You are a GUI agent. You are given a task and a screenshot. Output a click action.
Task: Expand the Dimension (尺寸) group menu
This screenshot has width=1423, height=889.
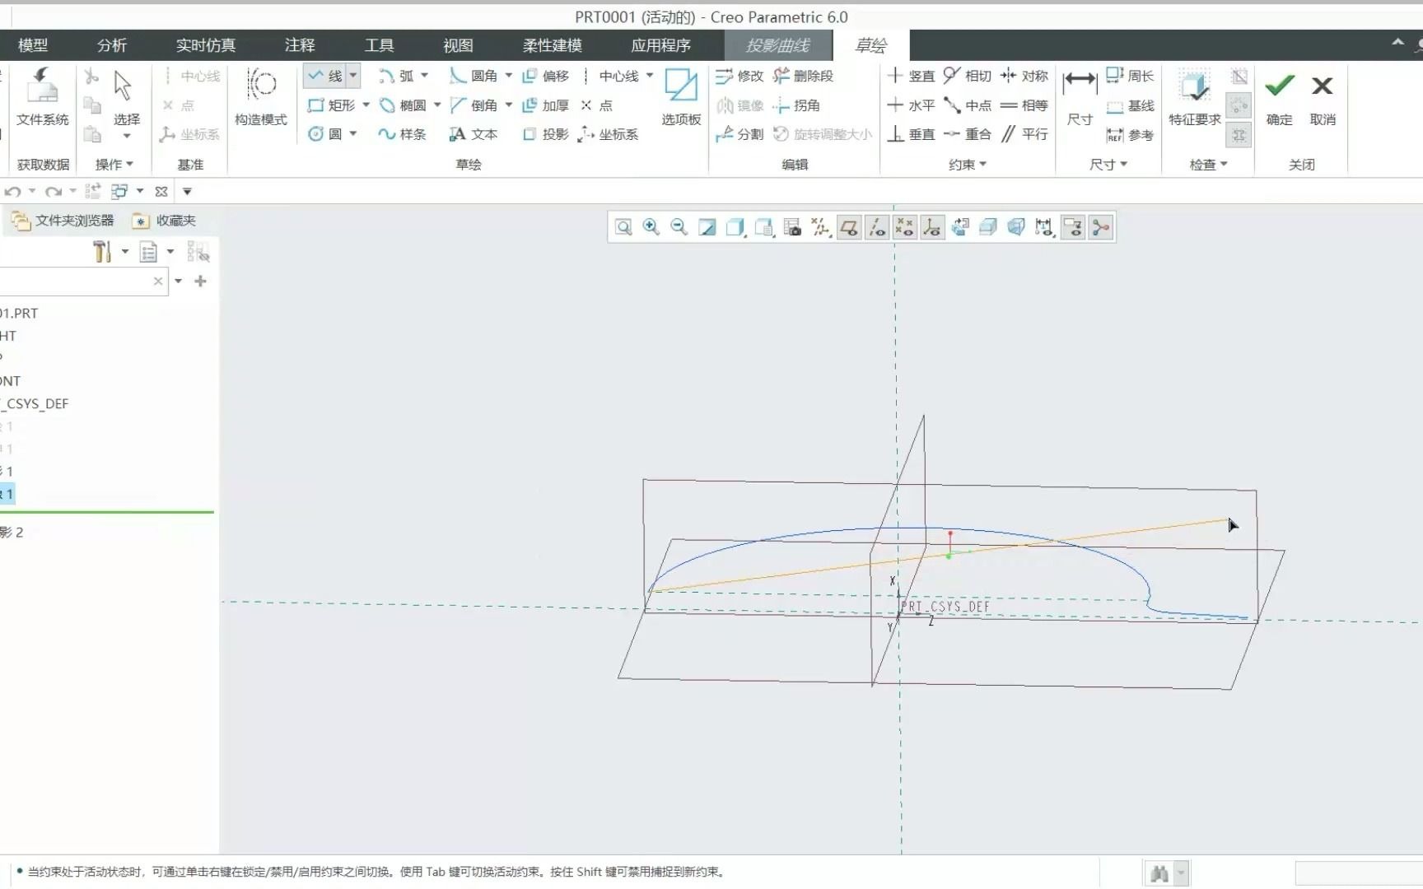point(1108,165)
